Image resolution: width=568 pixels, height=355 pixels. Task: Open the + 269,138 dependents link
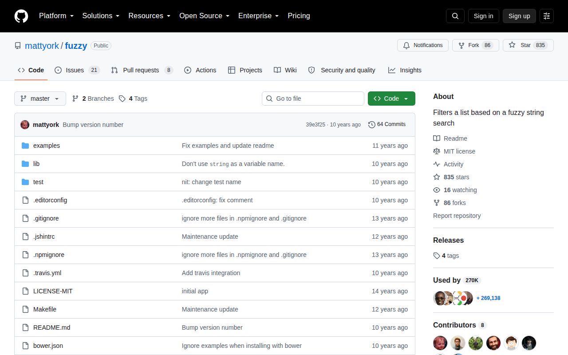click(x=488, y=298)
